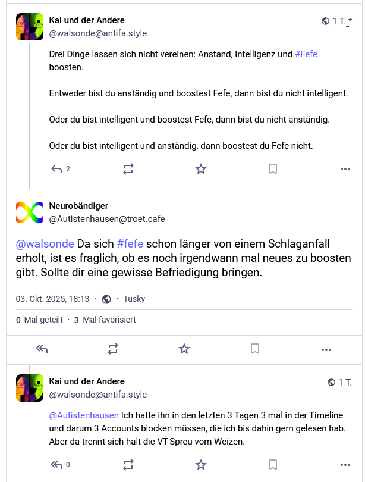Reply to the bottom walsonde post
The image size is (365, 482).
pos(57,465)
